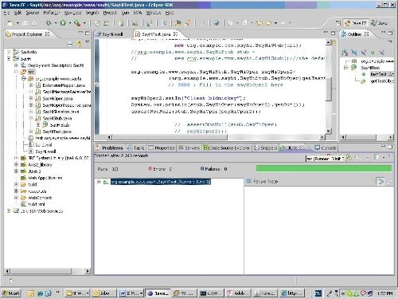Click the Debug bug toolbar icon
This screenshot has height=299, width=398.
(x=49, y=23)
